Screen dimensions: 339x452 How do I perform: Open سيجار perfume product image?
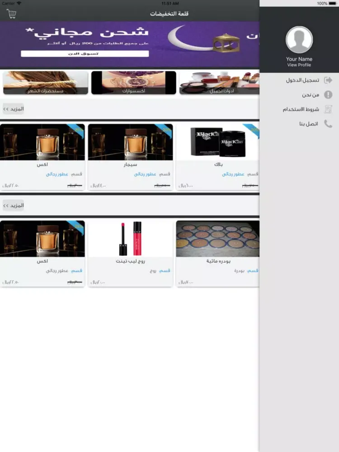(x=130, y=142)
